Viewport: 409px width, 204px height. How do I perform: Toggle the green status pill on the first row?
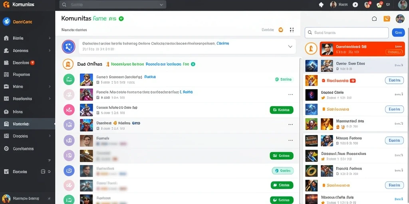pos(284,79)
